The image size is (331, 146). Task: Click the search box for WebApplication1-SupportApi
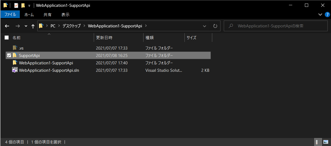click(x=276, y=26)
